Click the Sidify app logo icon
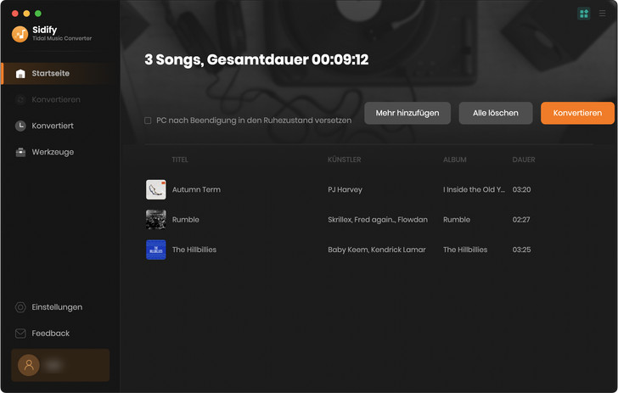This screenshot has height=393, width=618. pos(20,34)
